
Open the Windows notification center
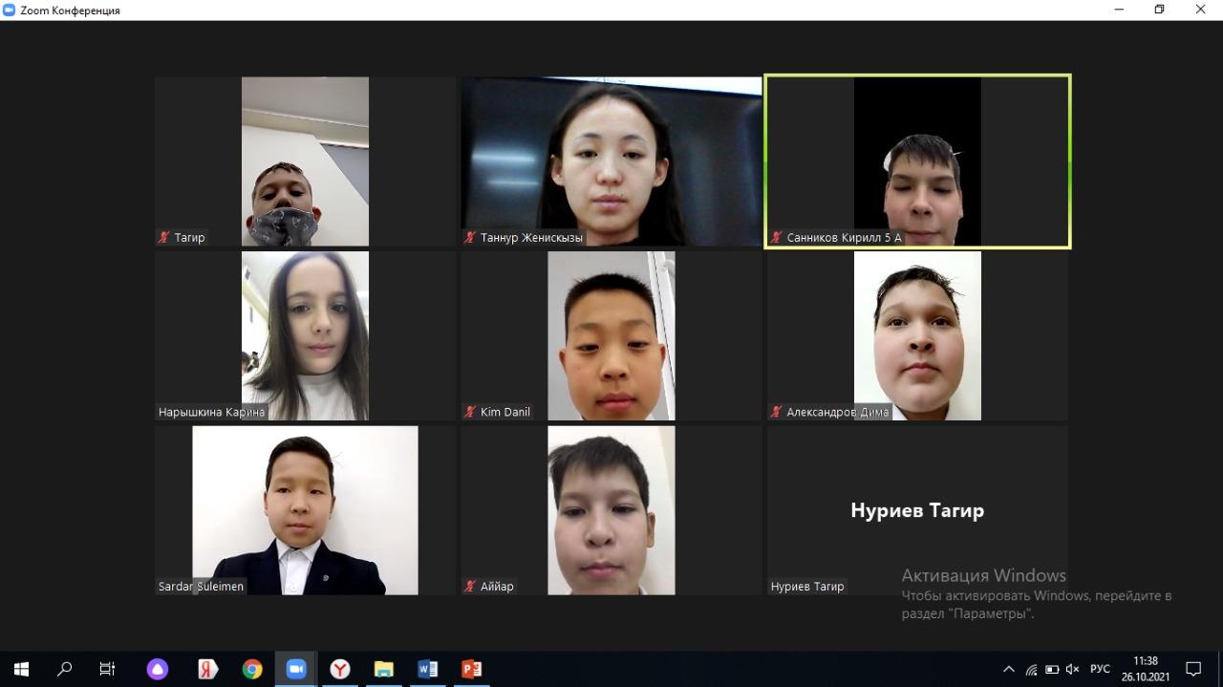click(1193, 669)
